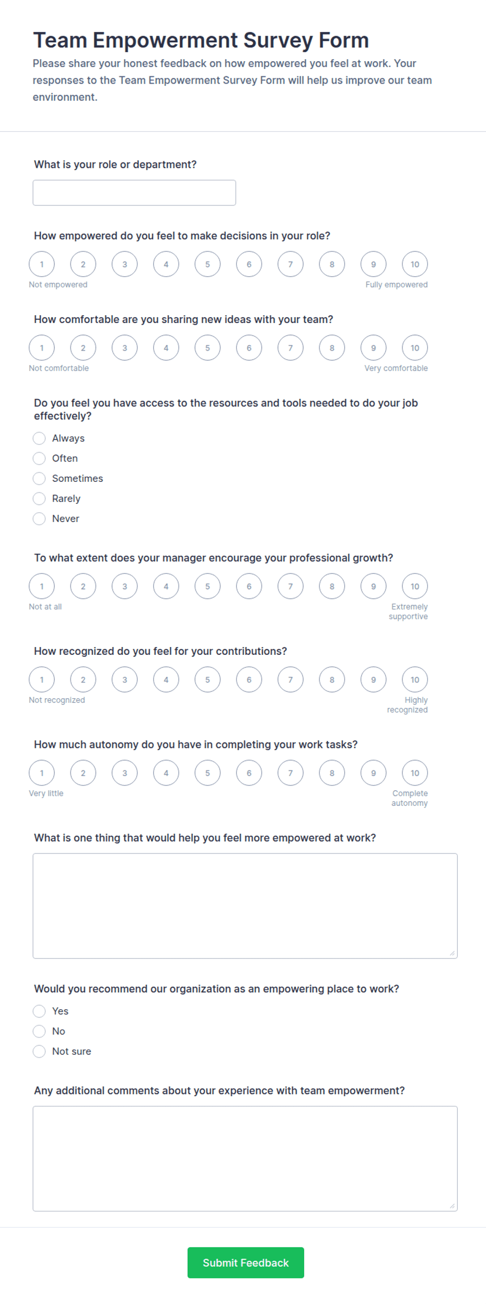Choose 10 for comfort sharing new ideas

coord(415,348)
